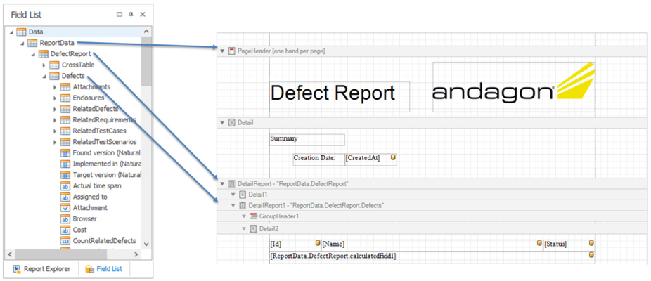Click the PageHeader band icon

[231, 51]
